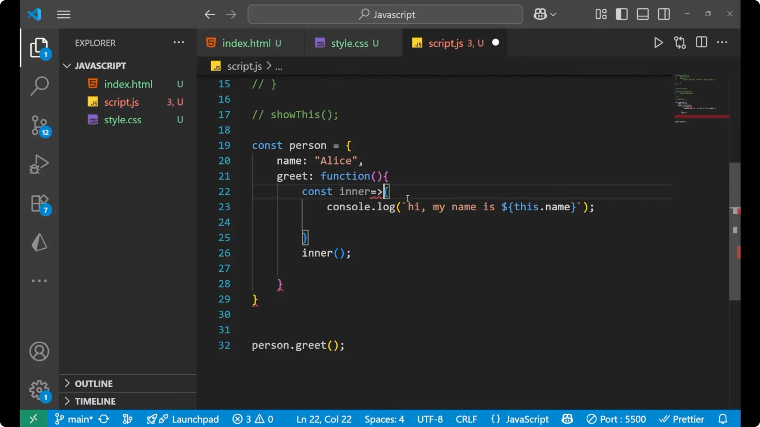Screen dimensions: 760x427
Task: Expand the OUTLINE section
Action: click(94, 384)
